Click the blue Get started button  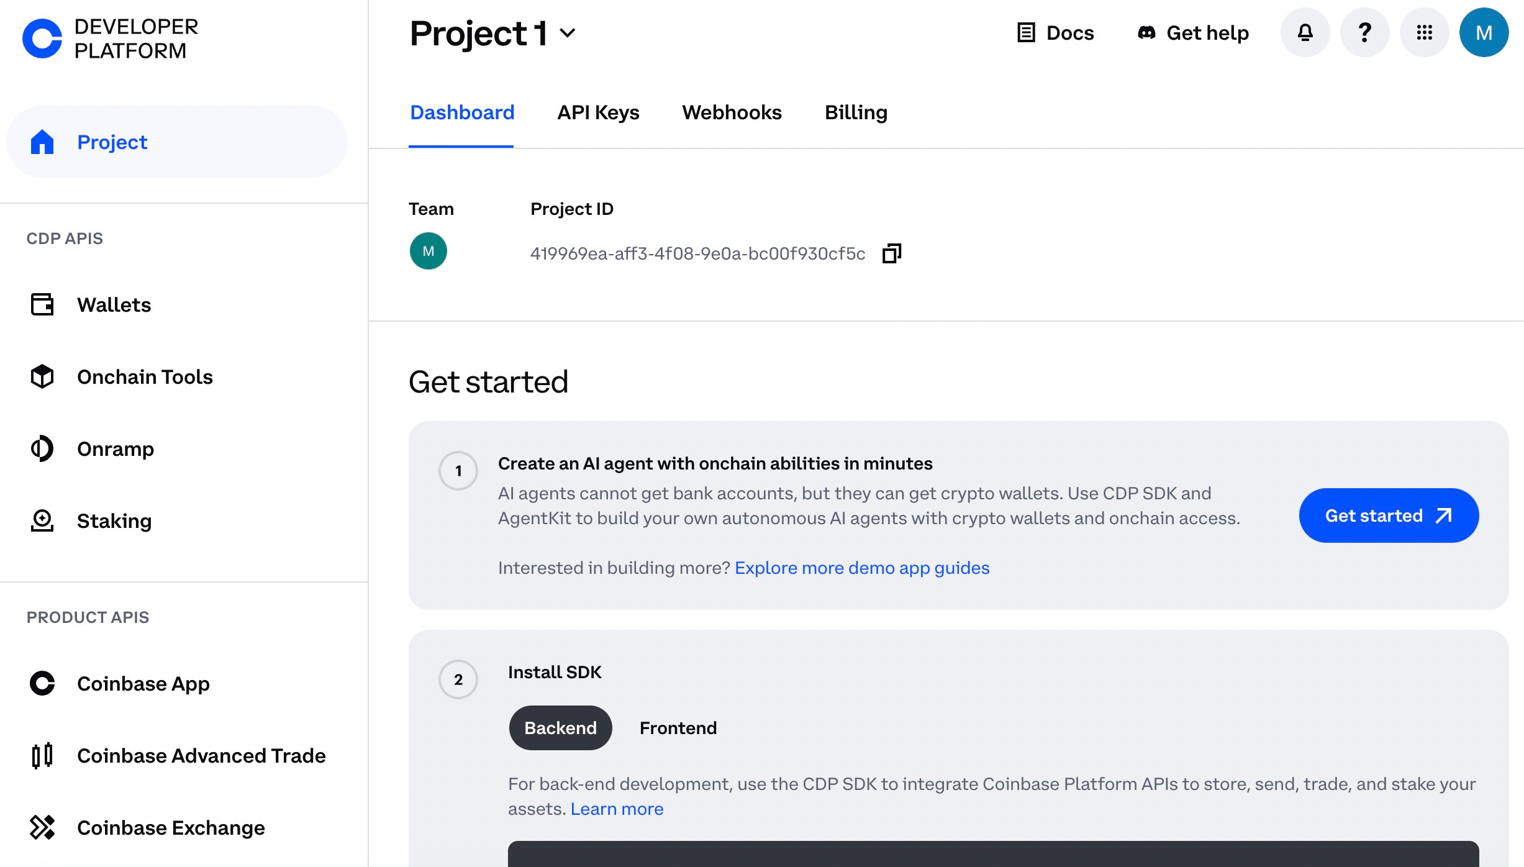(1389, 515)
